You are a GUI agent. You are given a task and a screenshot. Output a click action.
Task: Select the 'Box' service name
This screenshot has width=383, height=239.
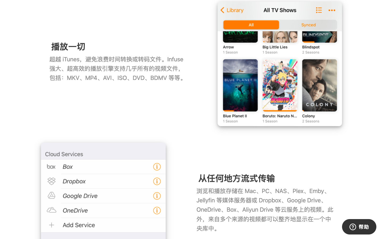(x=68, y=167)
